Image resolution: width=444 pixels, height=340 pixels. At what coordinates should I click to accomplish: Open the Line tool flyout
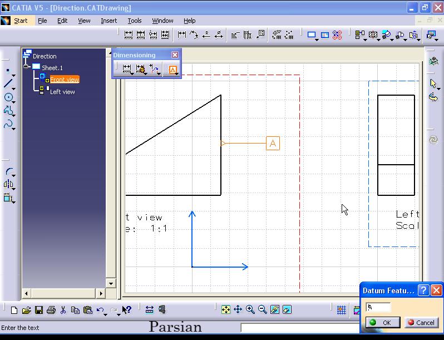(13, 88)
